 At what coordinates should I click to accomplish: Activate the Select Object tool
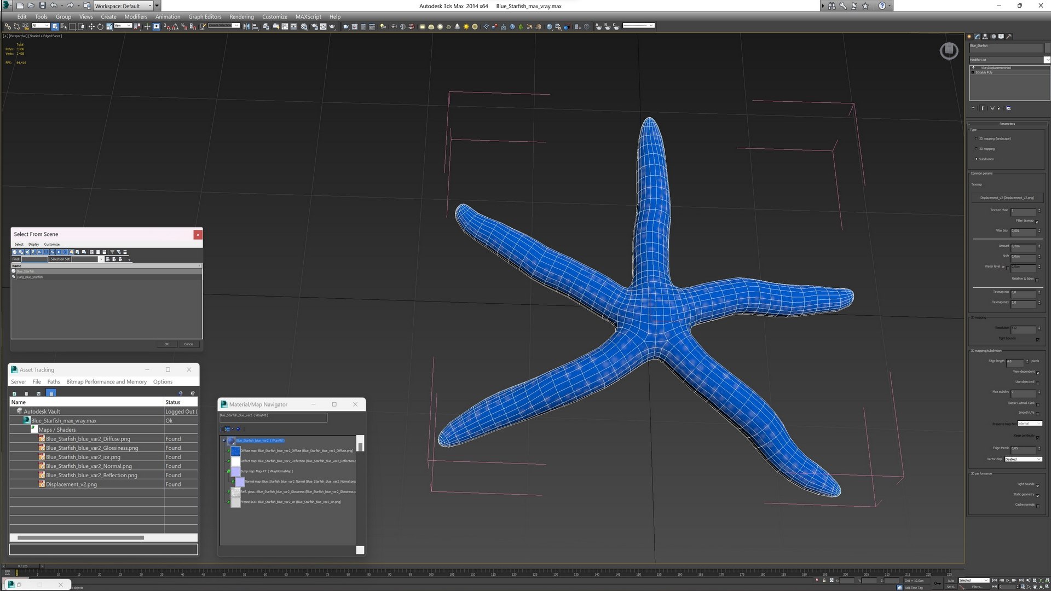coord(55,26)
